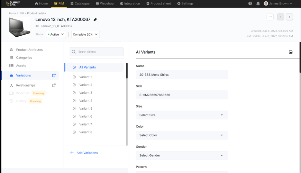Open Relationships in new window icon
Viewport: 301px width, 173px height.
[54, 85]
